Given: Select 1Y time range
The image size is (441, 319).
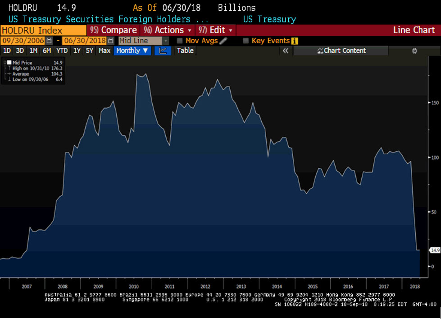Looking at the screenshot, I should tap(77, 51).
